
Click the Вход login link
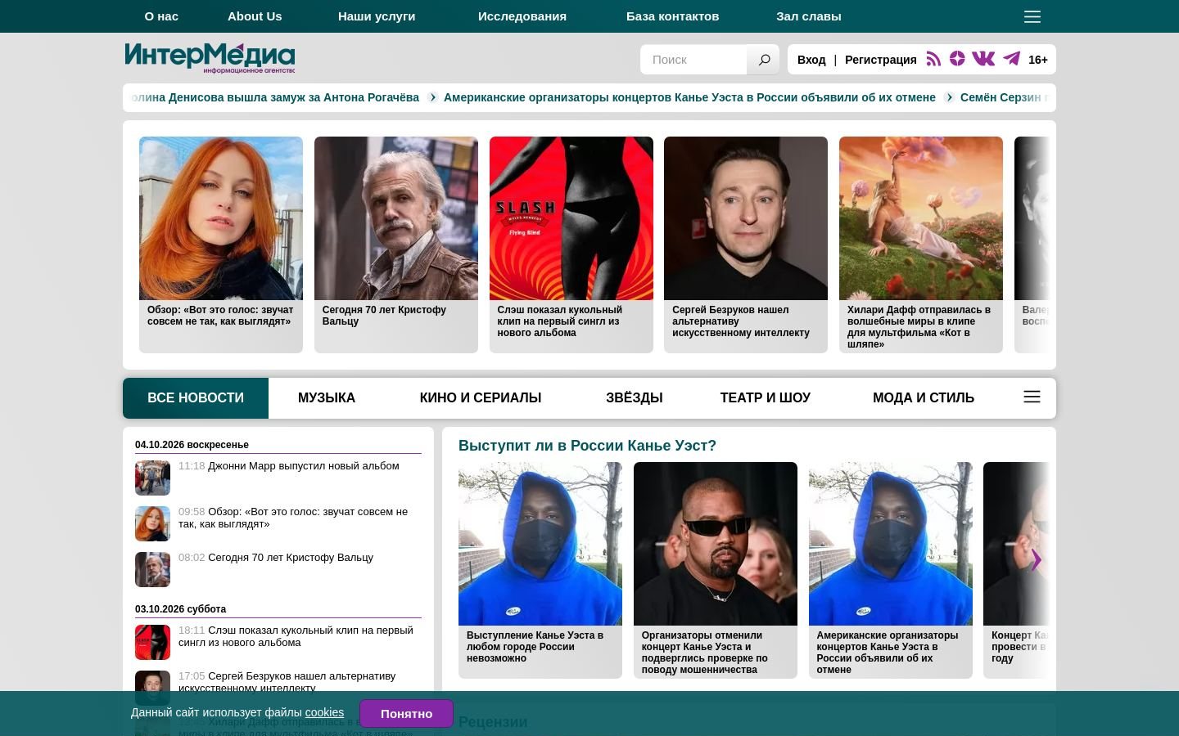(811, 60)
